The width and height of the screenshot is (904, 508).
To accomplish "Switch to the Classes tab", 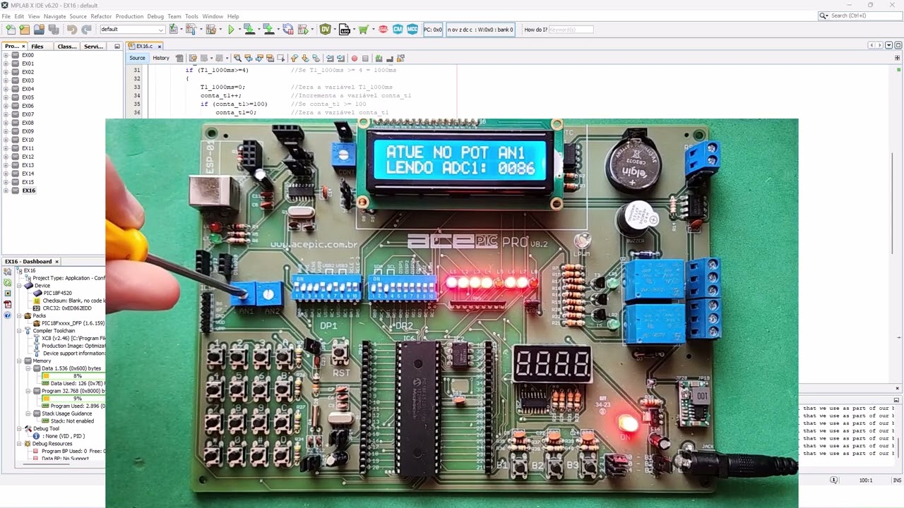I will pos(67,47).
